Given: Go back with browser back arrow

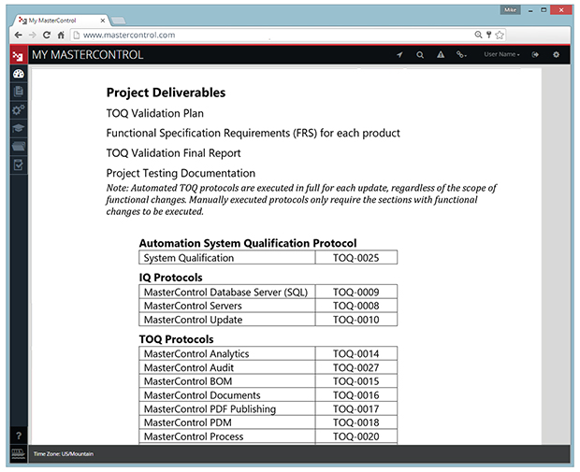Looking at the screenshot, I should point(18,36).
